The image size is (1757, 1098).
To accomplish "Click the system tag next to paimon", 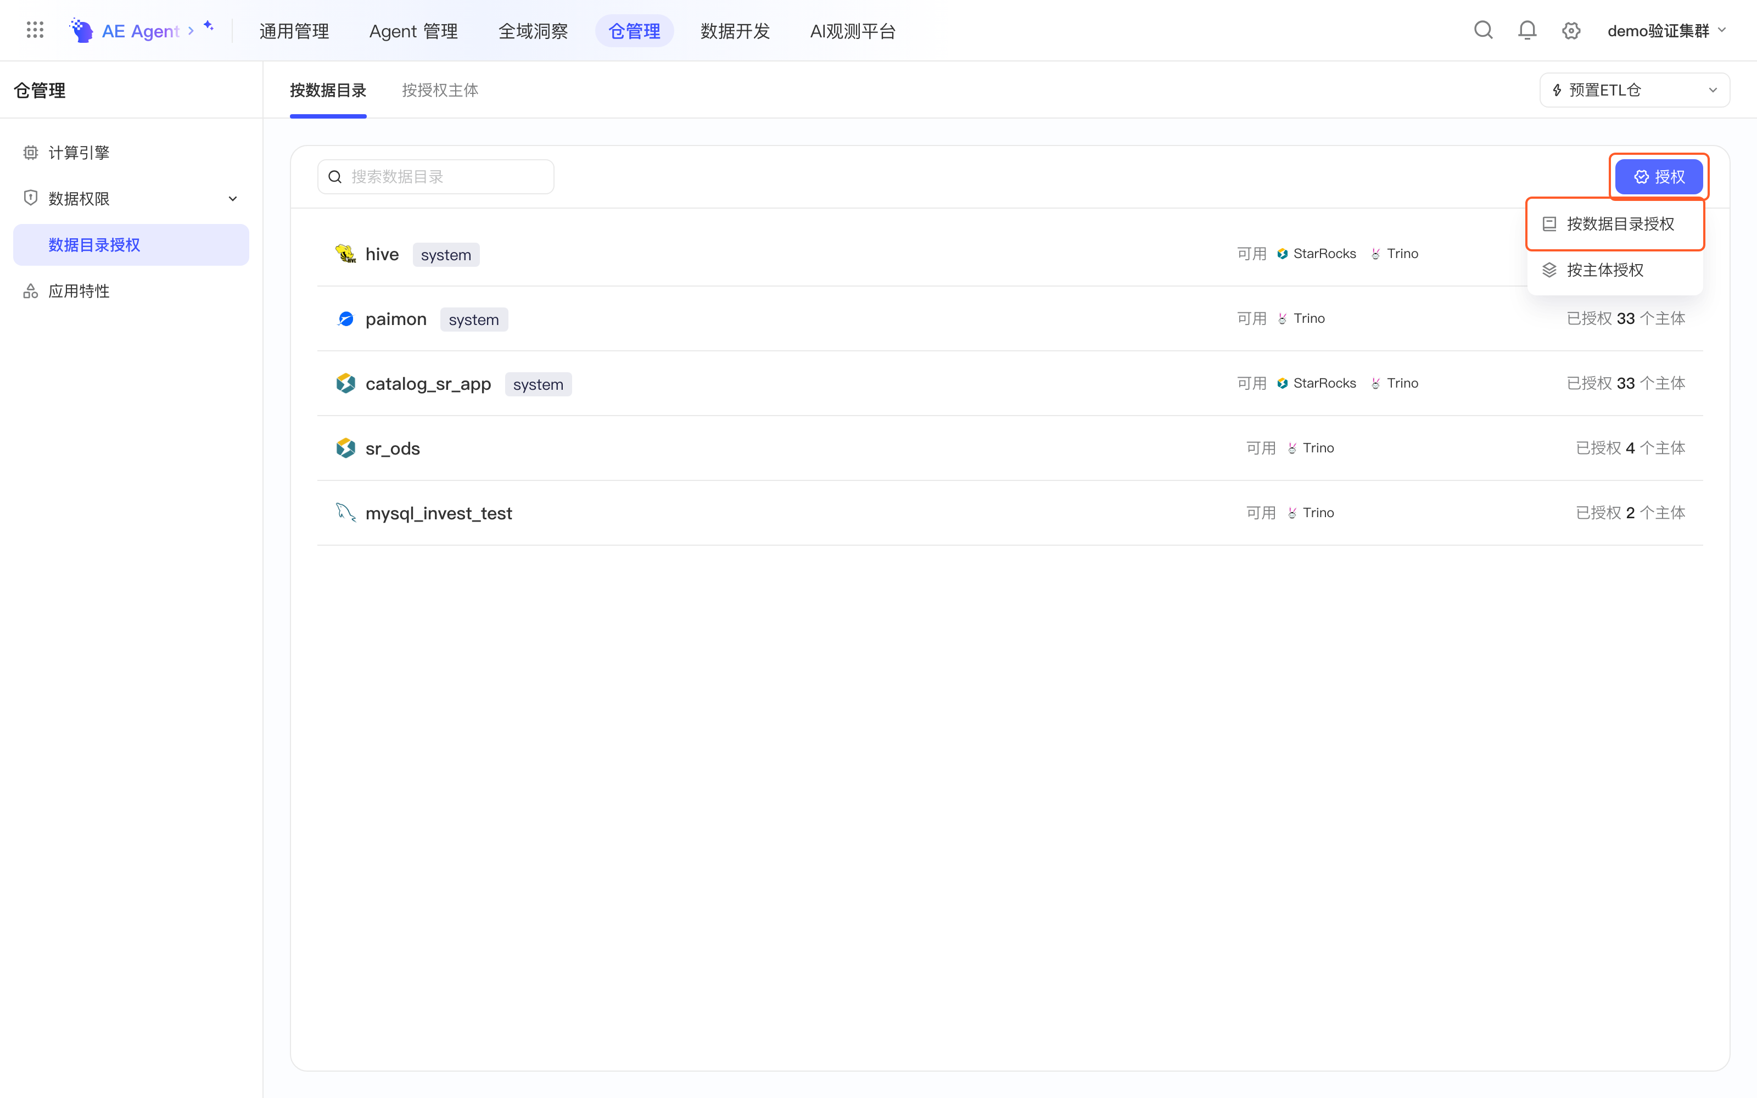I will (x=473, y=320).
